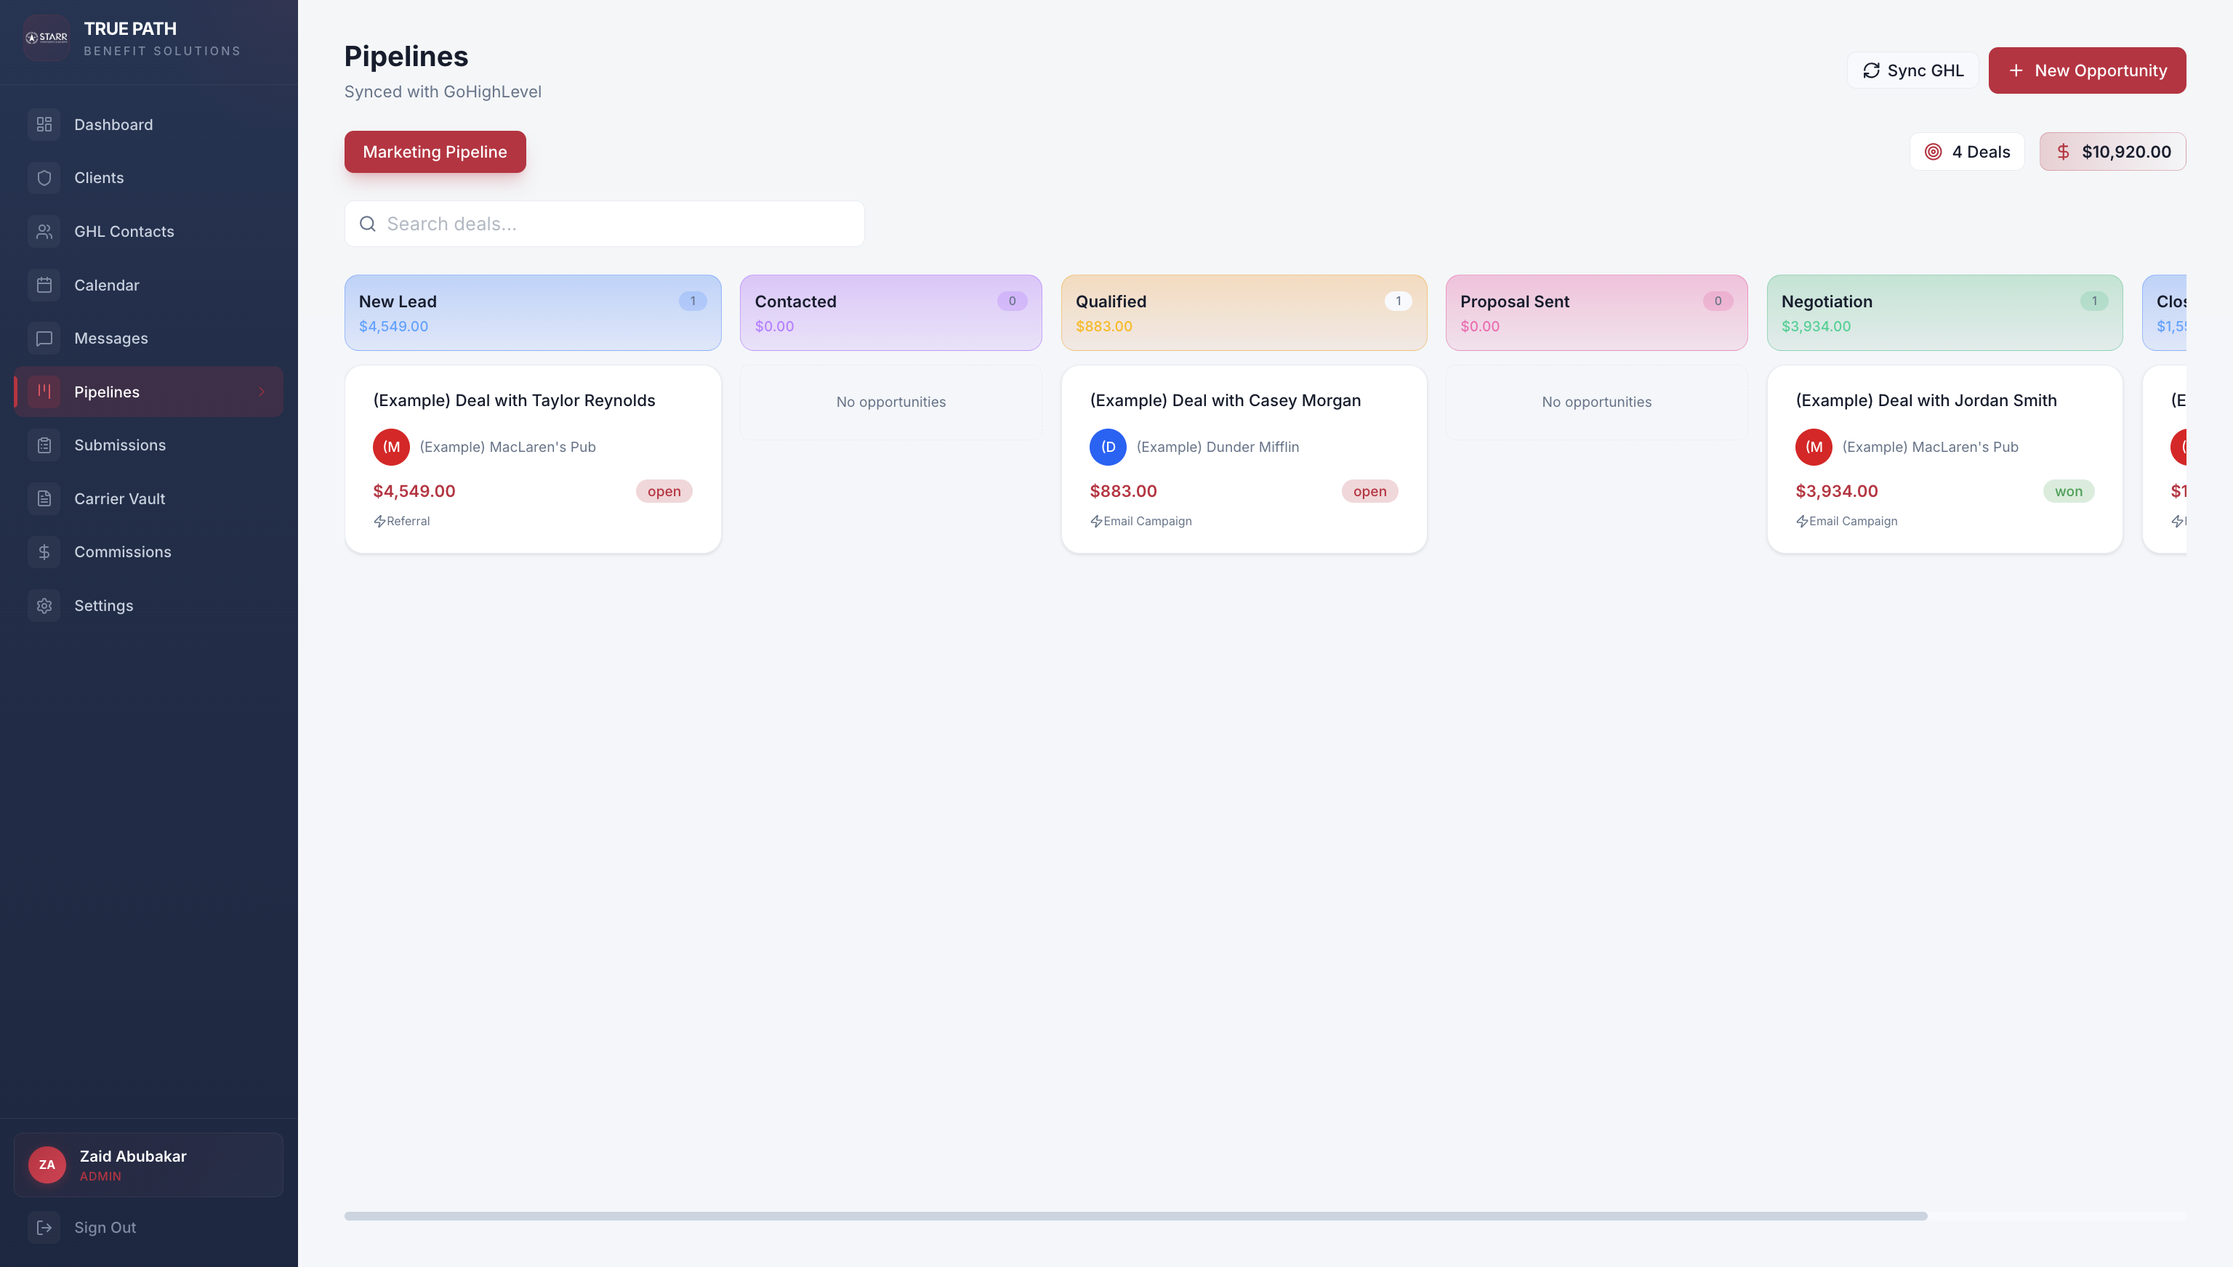Screen dimensions: 2233x1267
Task: Open the Deal with Casey Morgan card
Action: coord(1243,458)
